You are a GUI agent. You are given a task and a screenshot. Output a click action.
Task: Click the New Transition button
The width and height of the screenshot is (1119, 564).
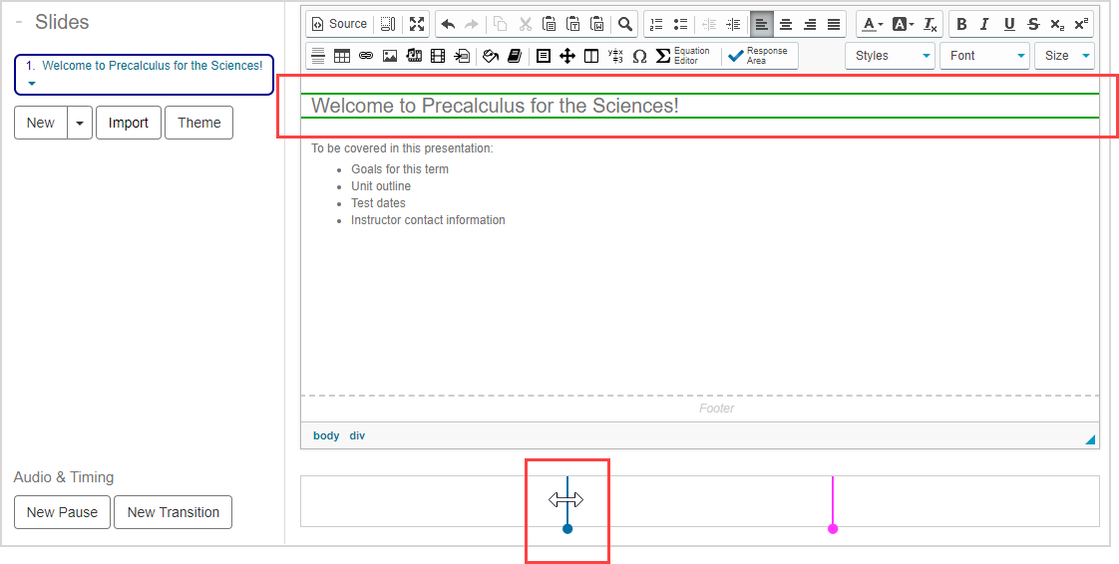click(x=173, y=512)
